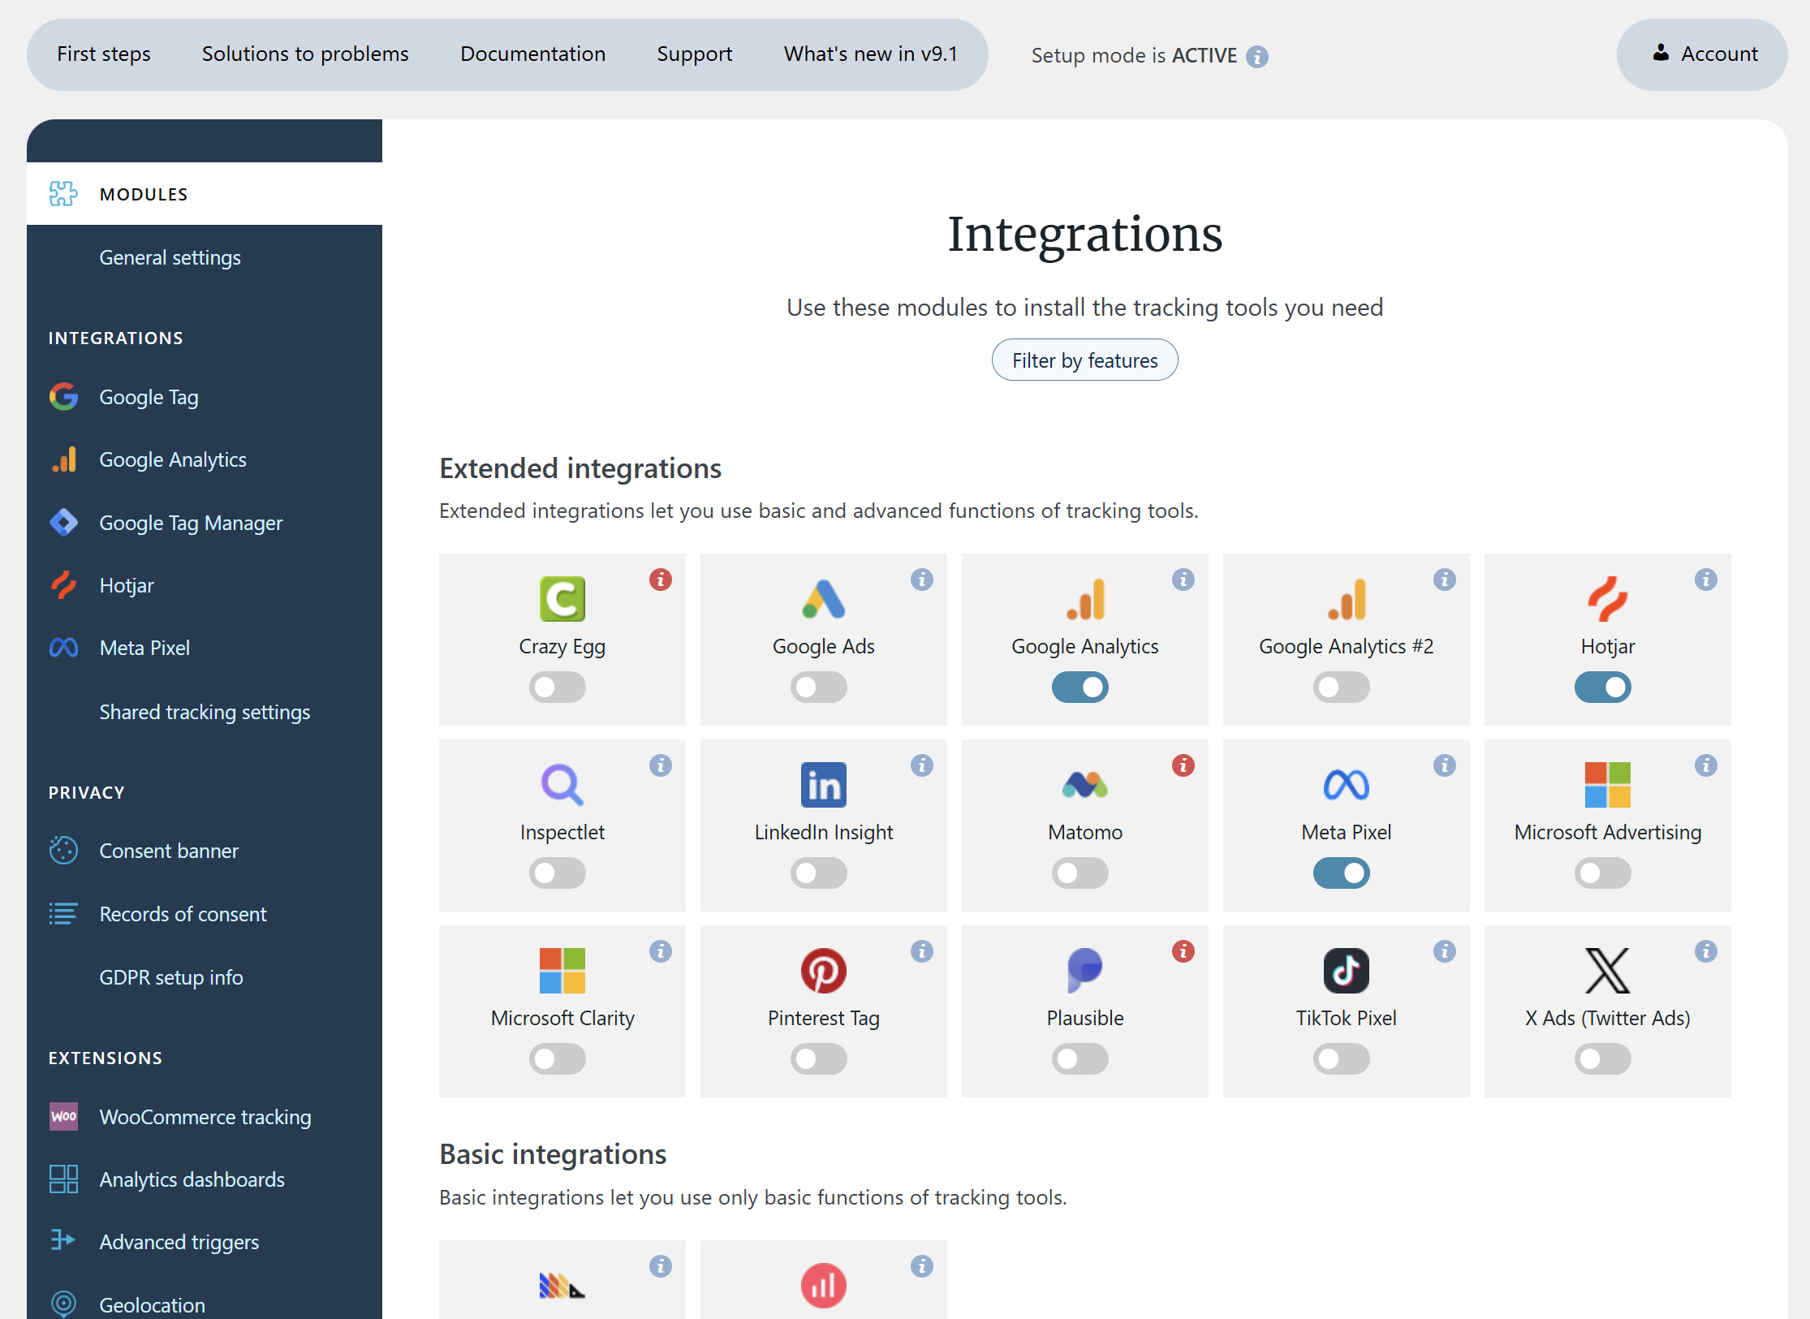
Task: Open Microsoft Advertising info icon
Action: [x=1706, y=765]
